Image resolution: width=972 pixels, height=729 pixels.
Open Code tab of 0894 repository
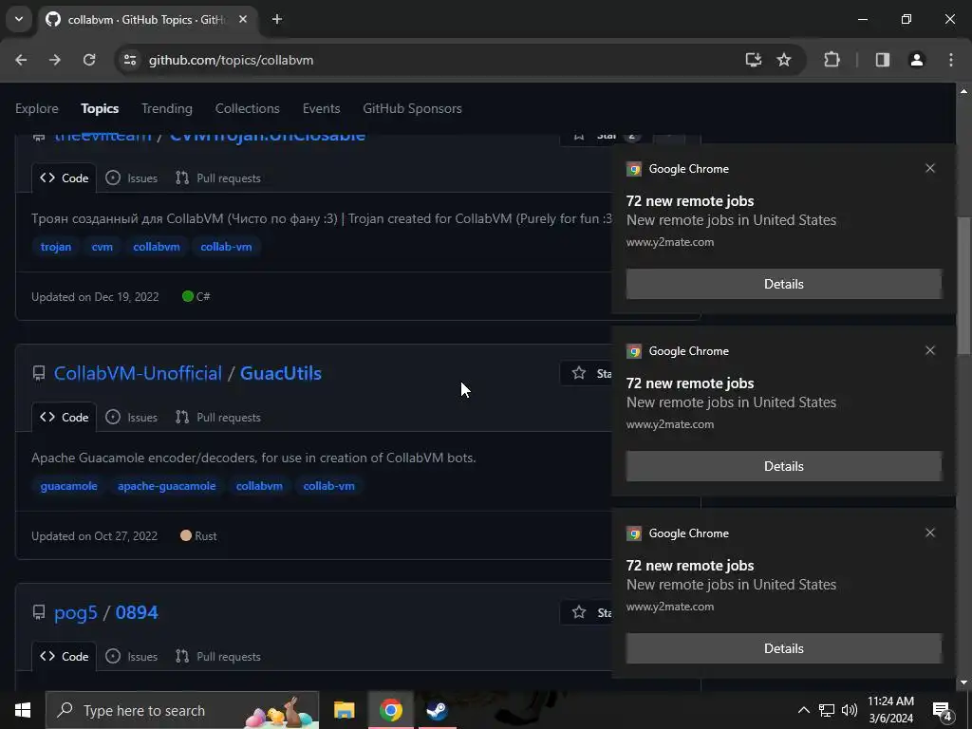64,657
